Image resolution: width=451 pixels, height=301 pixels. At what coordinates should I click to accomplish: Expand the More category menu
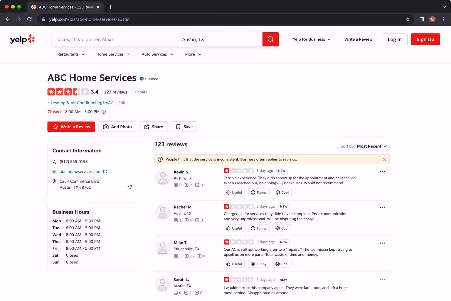193,54
